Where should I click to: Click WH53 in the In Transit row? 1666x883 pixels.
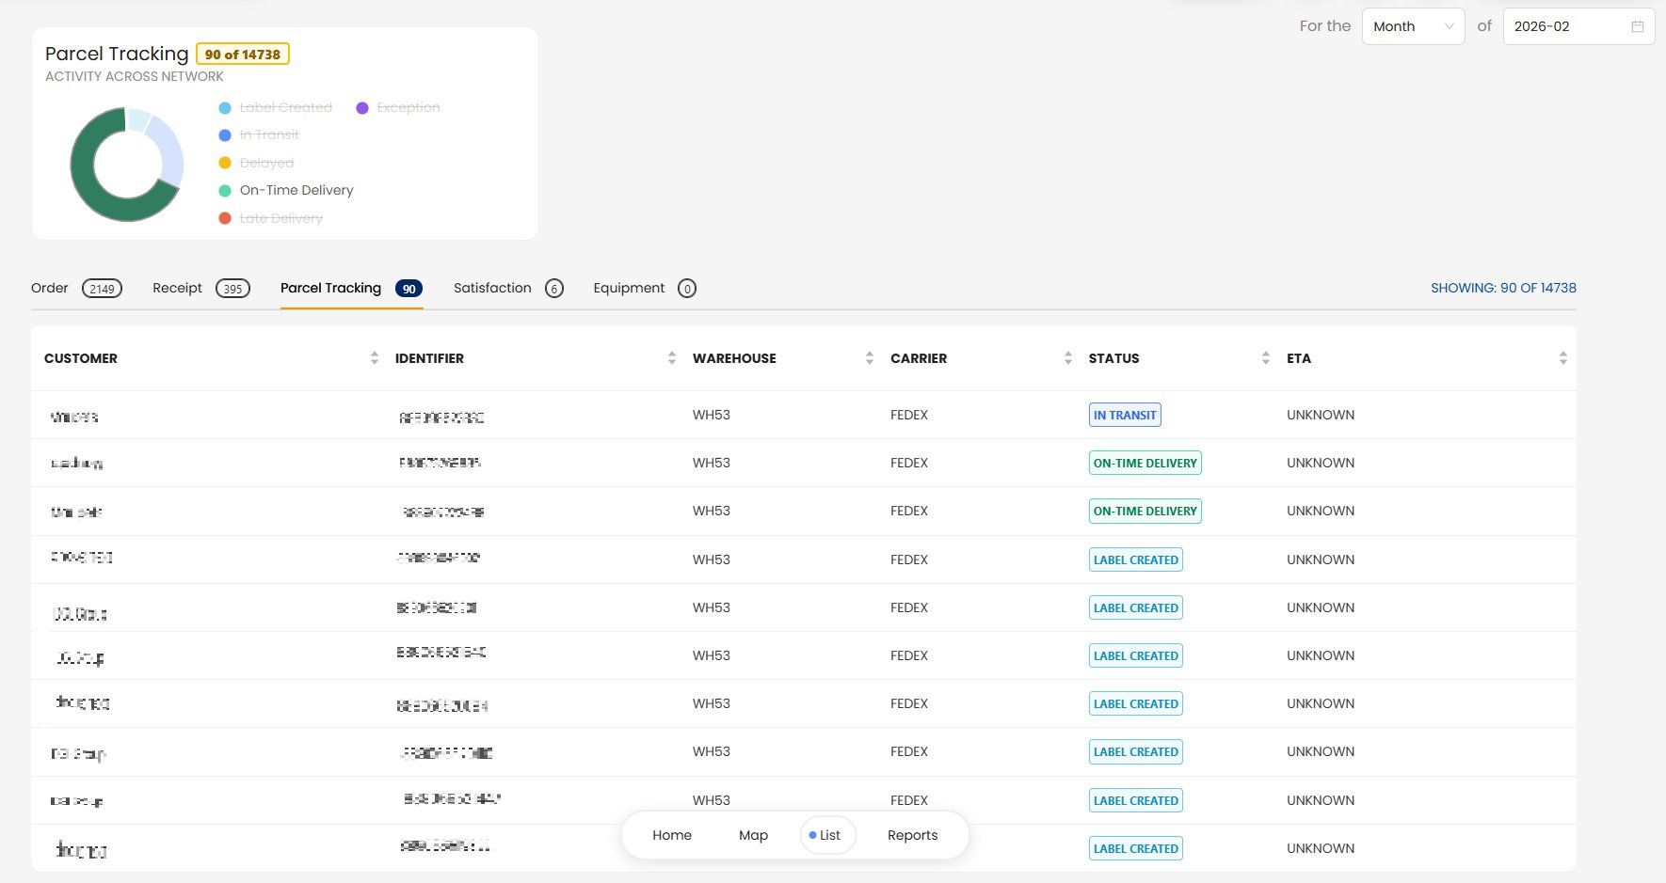(712, 415)
